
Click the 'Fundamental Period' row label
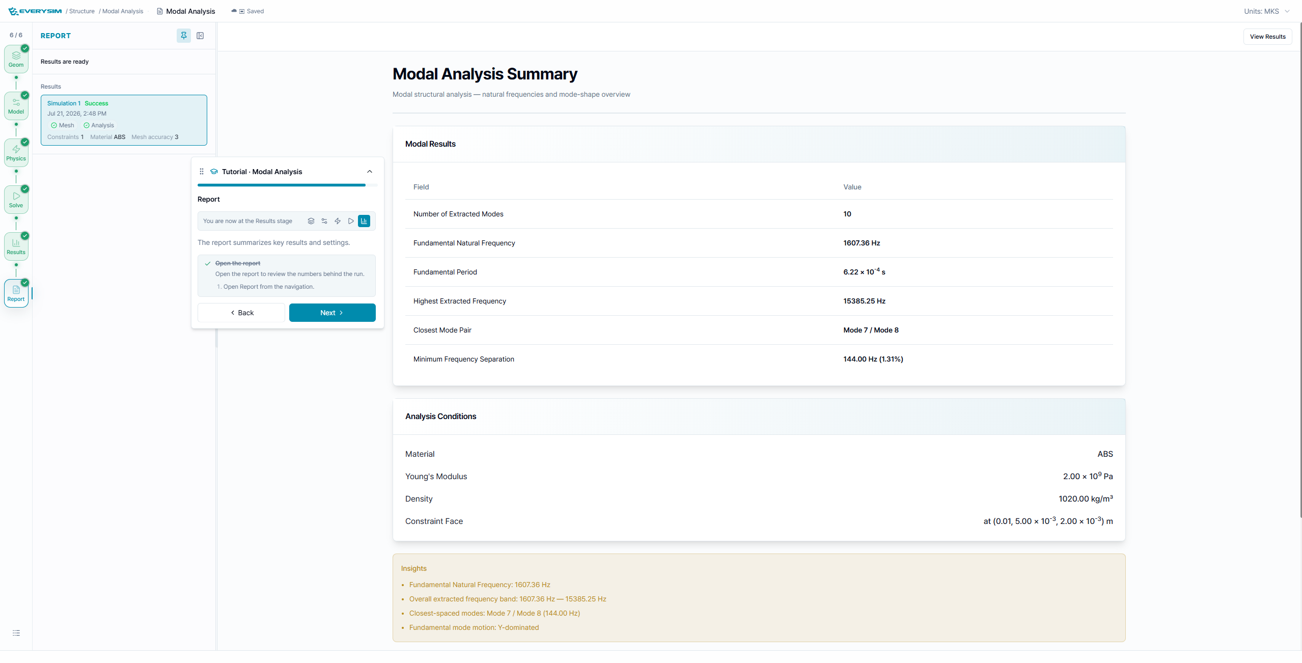(445, 272)
